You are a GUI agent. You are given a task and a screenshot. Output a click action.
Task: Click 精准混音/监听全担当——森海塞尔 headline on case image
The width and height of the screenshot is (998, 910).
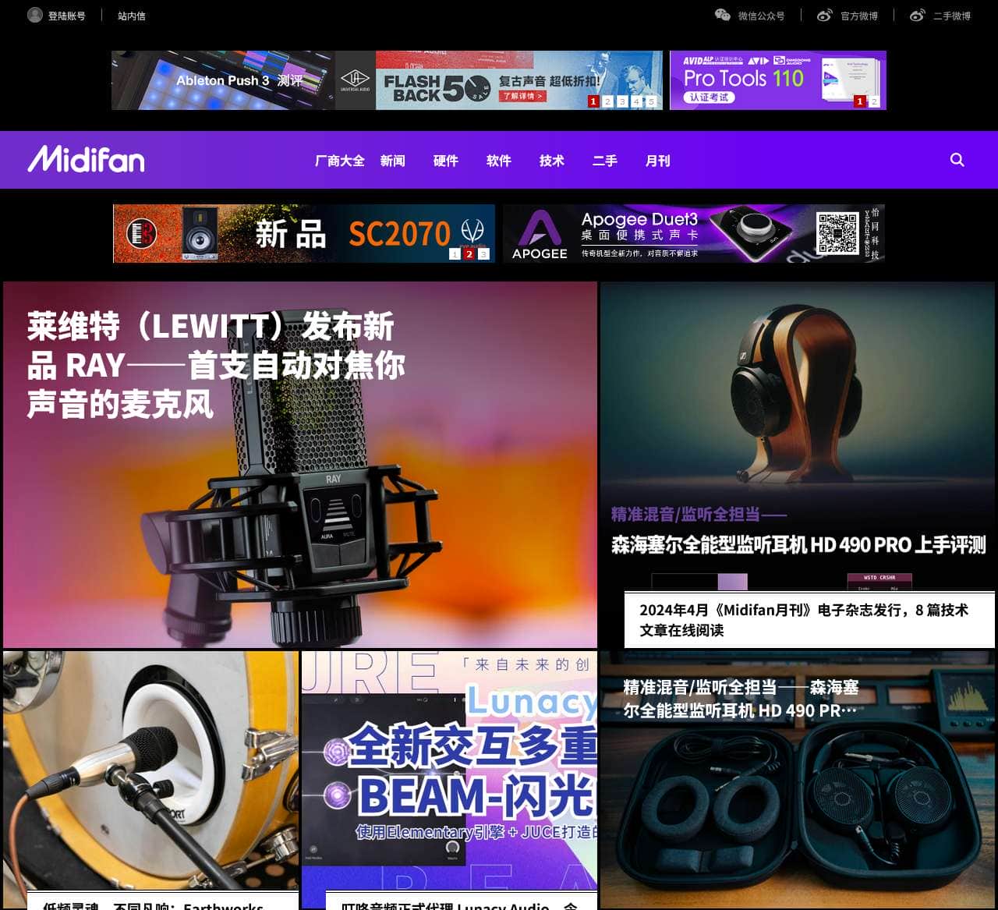(741, 699)
